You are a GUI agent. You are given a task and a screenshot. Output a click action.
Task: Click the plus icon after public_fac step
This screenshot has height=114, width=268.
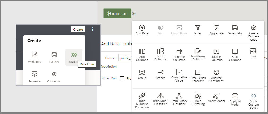pos(134,13)
